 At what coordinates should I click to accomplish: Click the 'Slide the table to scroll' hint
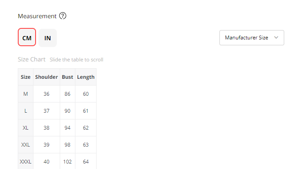[77, 60]
